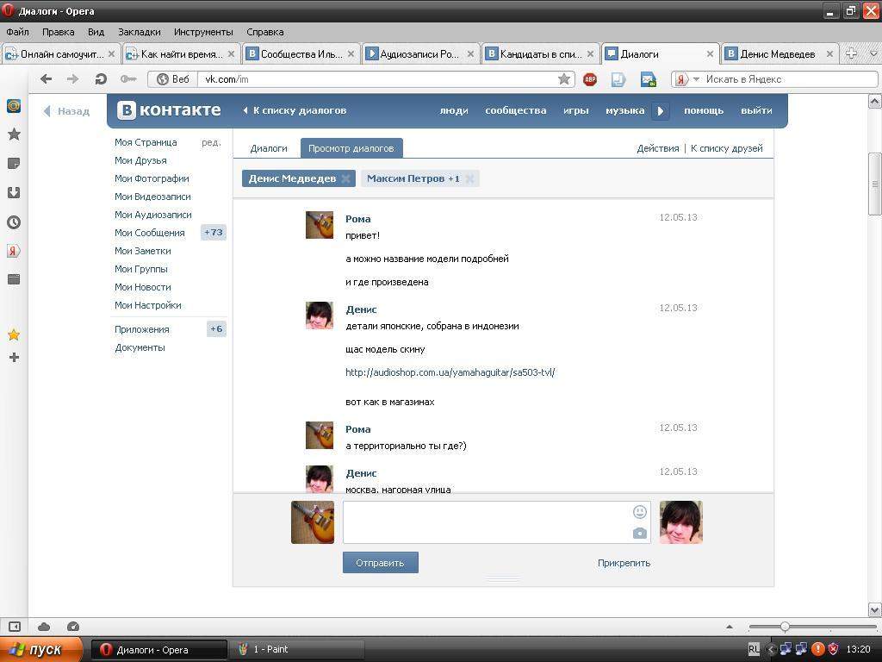Click the Назад back link
Viewport: 882px width, 662px height.
tap(67, 111)
